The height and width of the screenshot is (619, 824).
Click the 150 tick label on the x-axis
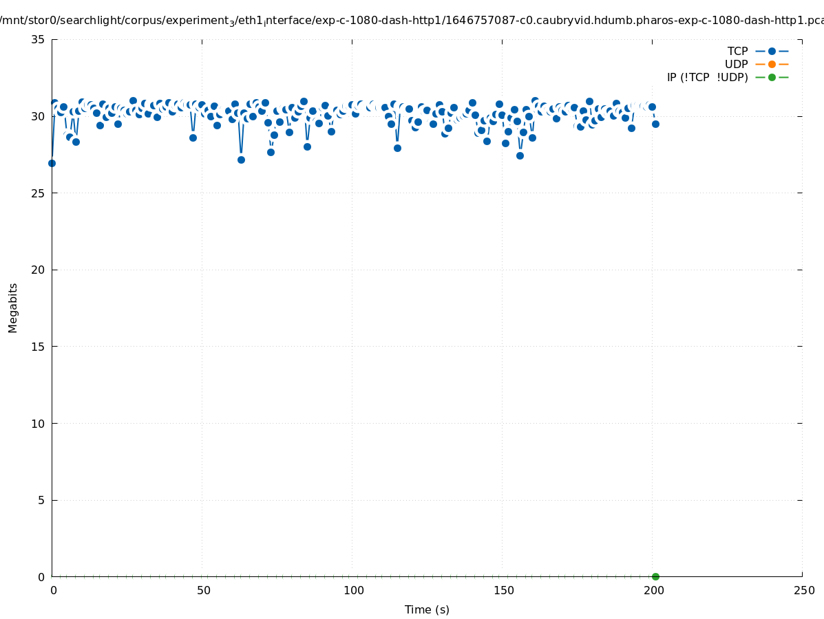coord(503,590)
